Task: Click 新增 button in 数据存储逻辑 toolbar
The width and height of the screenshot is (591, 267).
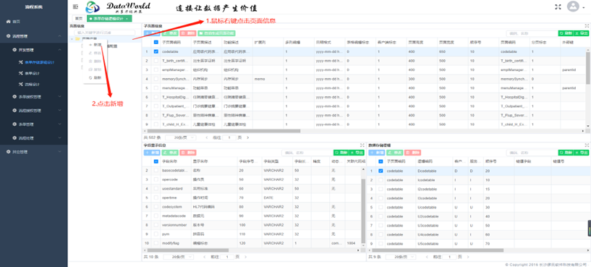Action: coord(376,153)
